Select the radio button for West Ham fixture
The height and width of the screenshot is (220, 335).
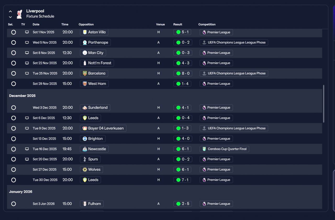[14, 84]
